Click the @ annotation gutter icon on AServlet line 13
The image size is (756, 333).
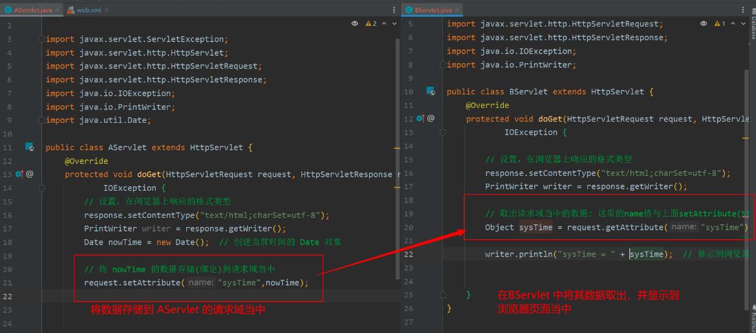[x=29, y=175]
